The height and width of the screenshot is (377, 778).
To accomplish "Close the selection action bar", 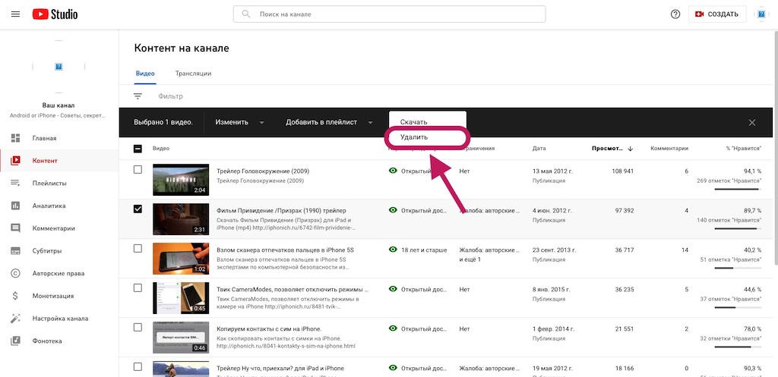I will (x=751, y=122).
